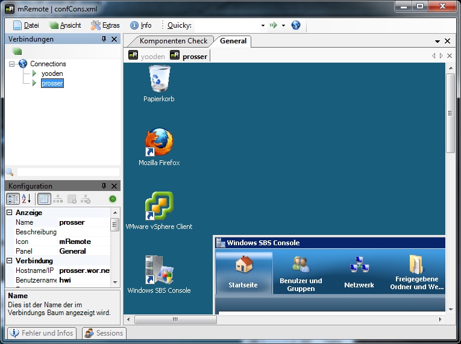
Task: Click the default properties icon in Konfiguration
Action: point(72,199)
